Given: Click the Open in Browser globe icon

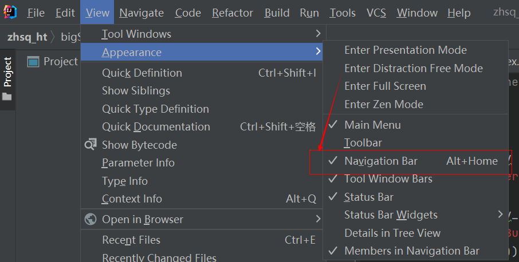Looking at the screenshot, I should tap(91, 219).
